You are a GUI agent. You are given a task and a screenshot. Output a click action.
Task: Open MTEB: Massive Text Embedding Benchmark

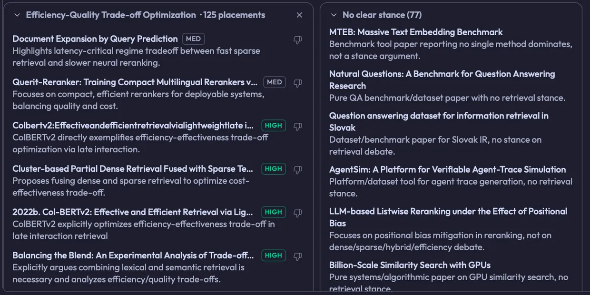416,32
